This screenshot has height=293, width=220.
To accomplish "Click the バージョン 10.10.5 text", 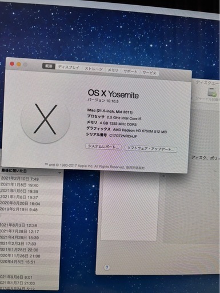I will pos(103,101).
